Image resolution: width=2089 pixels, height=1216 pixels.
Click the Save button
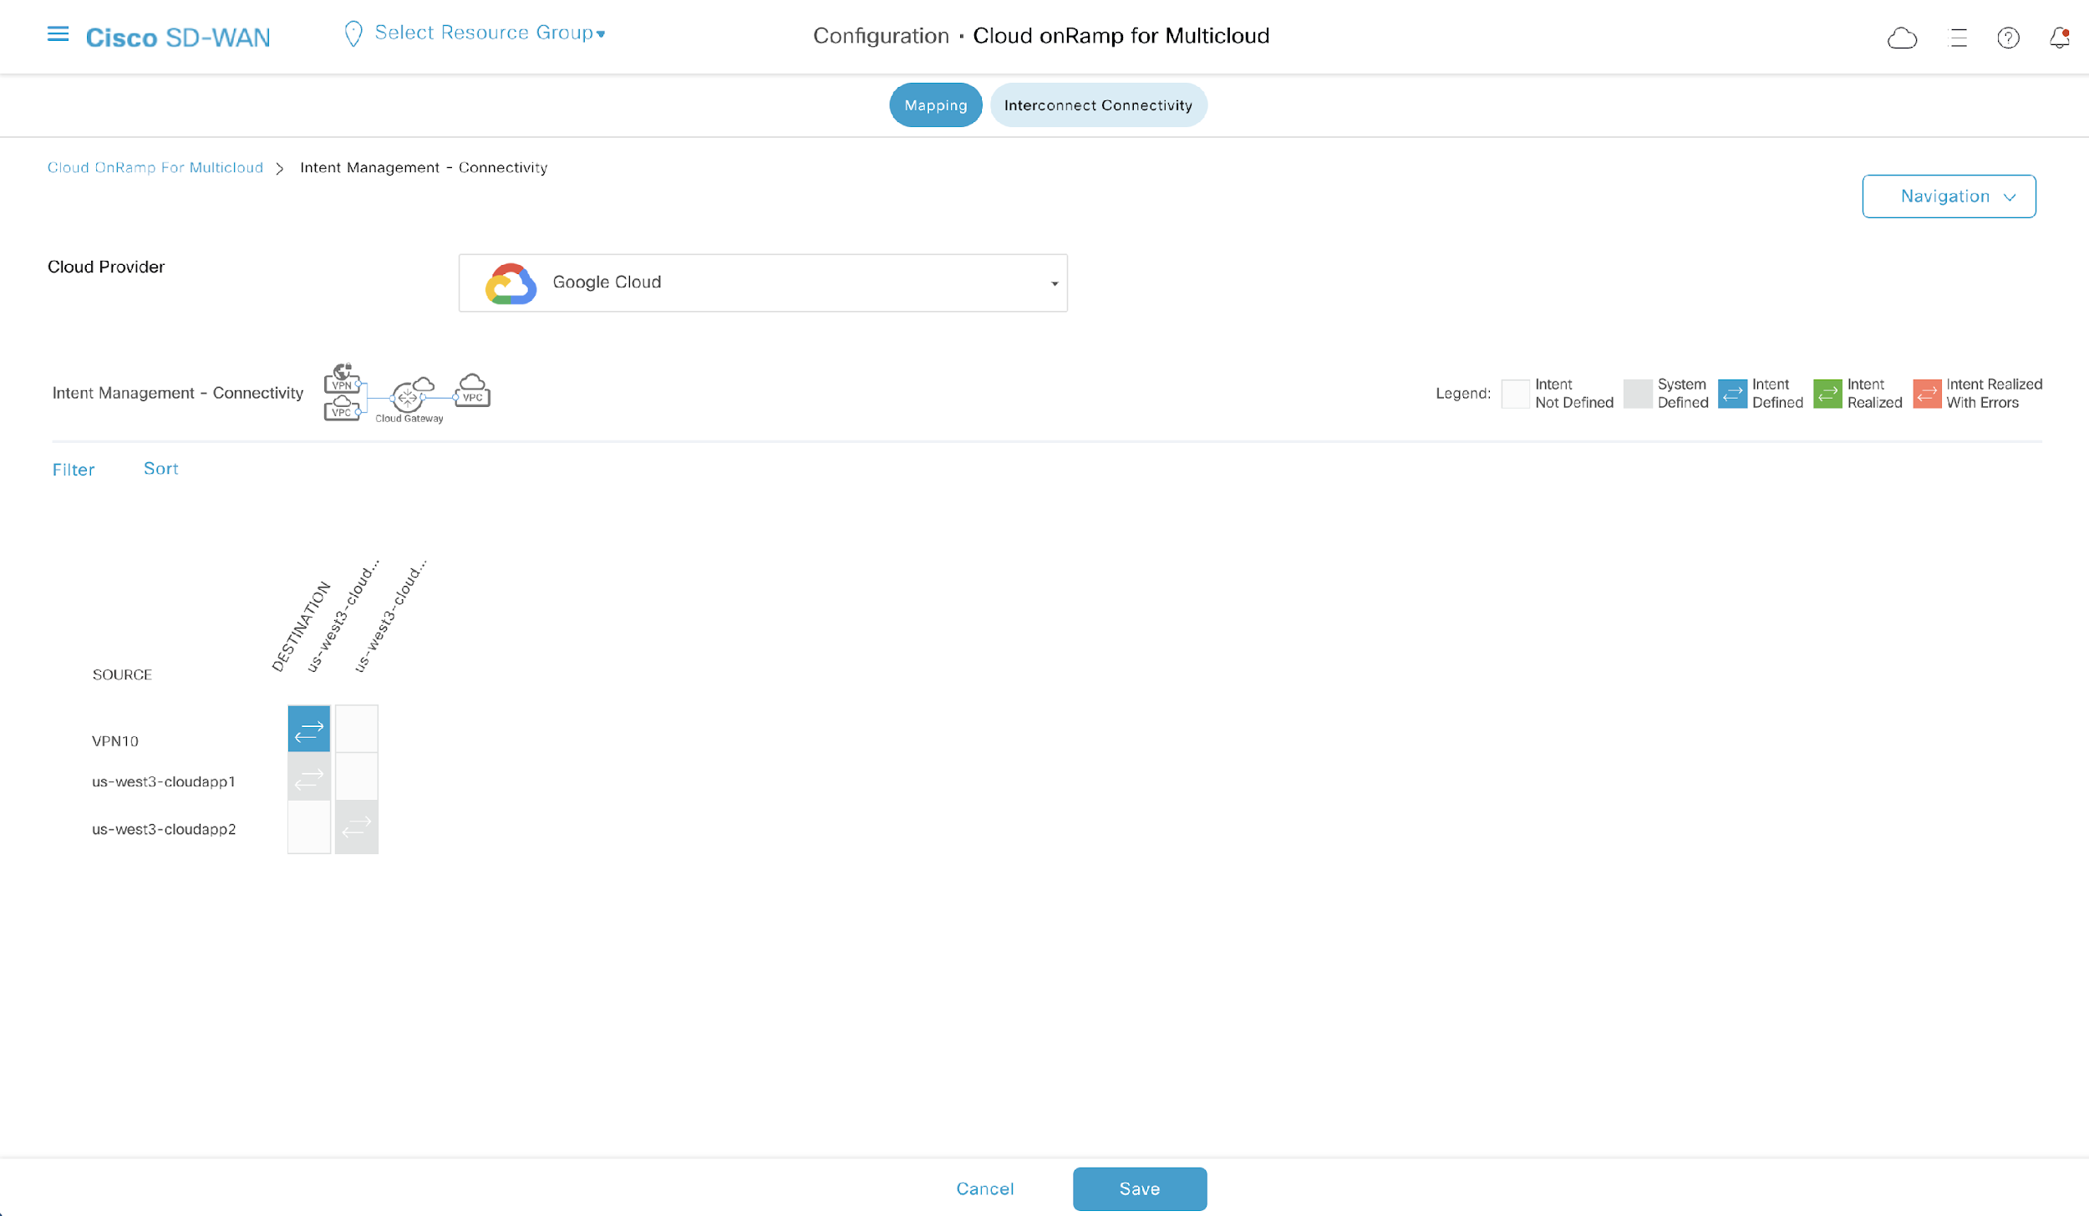click(x=1140, y=1189)
